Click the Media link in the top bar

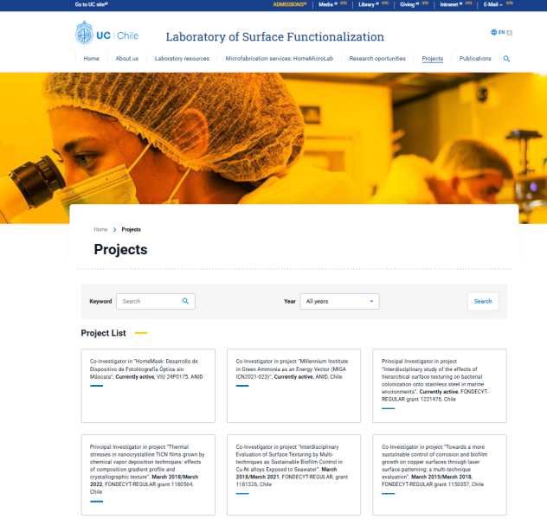[x=328, y=4]
